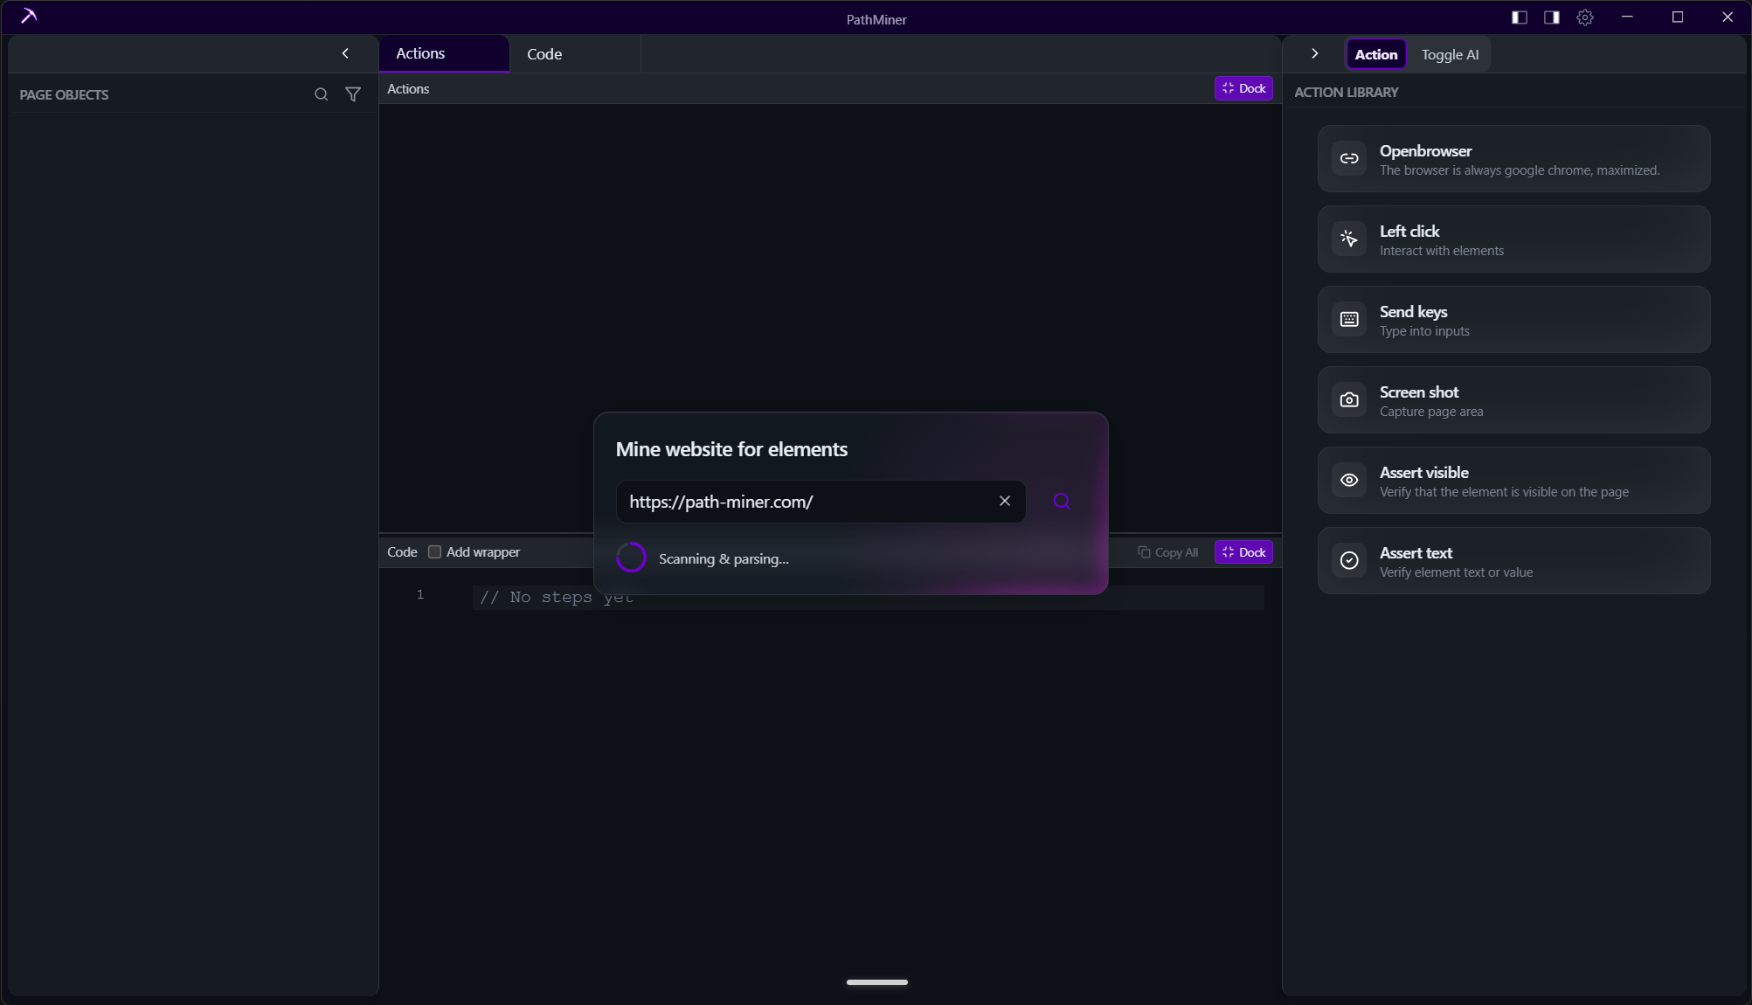1752x1005 pixels.
Task: Switch to the Code tab
Action: click(x=544, y=53)
